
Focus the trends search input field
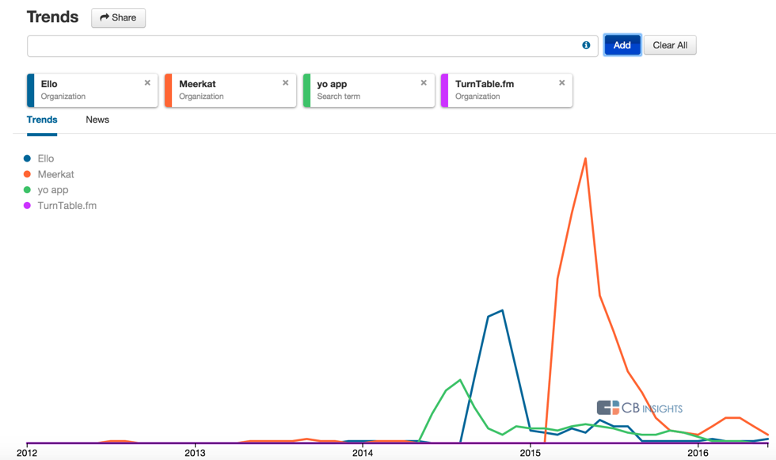pos(301,46)
